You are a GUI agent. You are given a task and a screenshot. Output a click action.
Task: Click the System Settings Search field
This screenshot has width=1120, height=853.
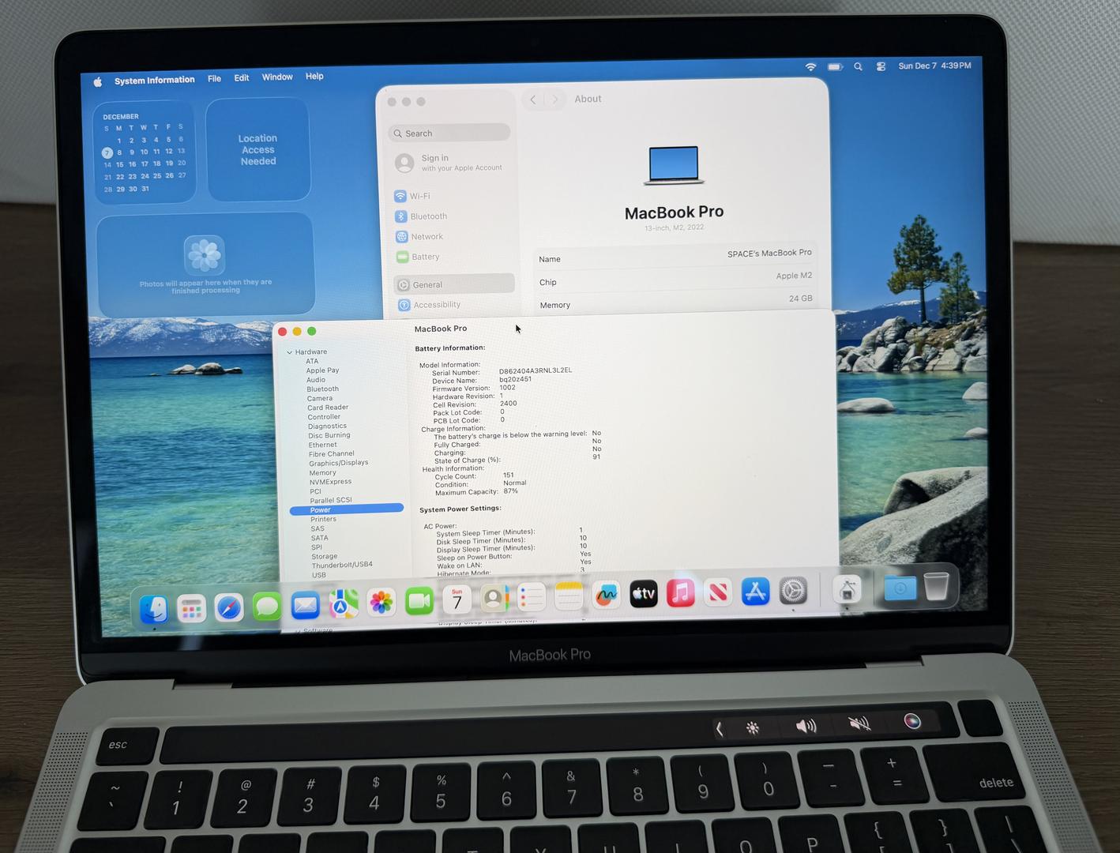click(x=449, y=133)
